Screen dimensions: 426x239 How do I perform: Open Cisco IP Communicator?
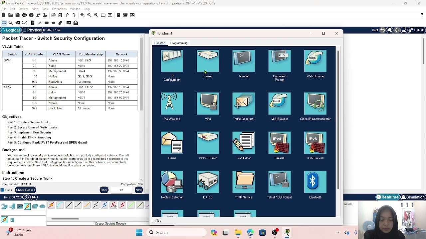tap(316, 104)
